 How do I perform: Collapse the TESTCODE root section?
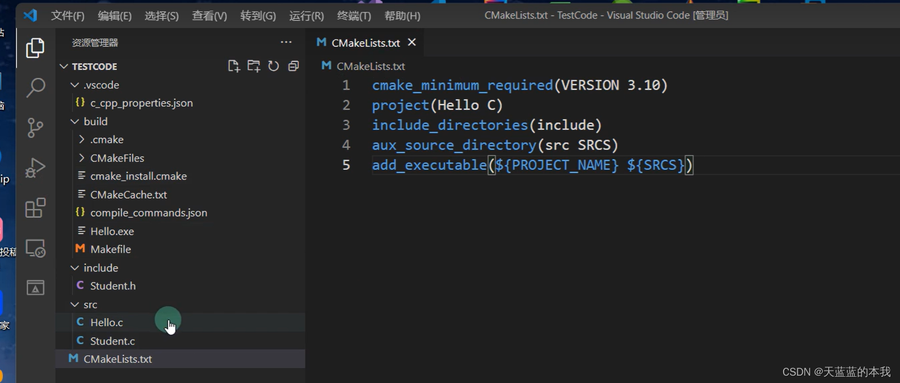64,67
